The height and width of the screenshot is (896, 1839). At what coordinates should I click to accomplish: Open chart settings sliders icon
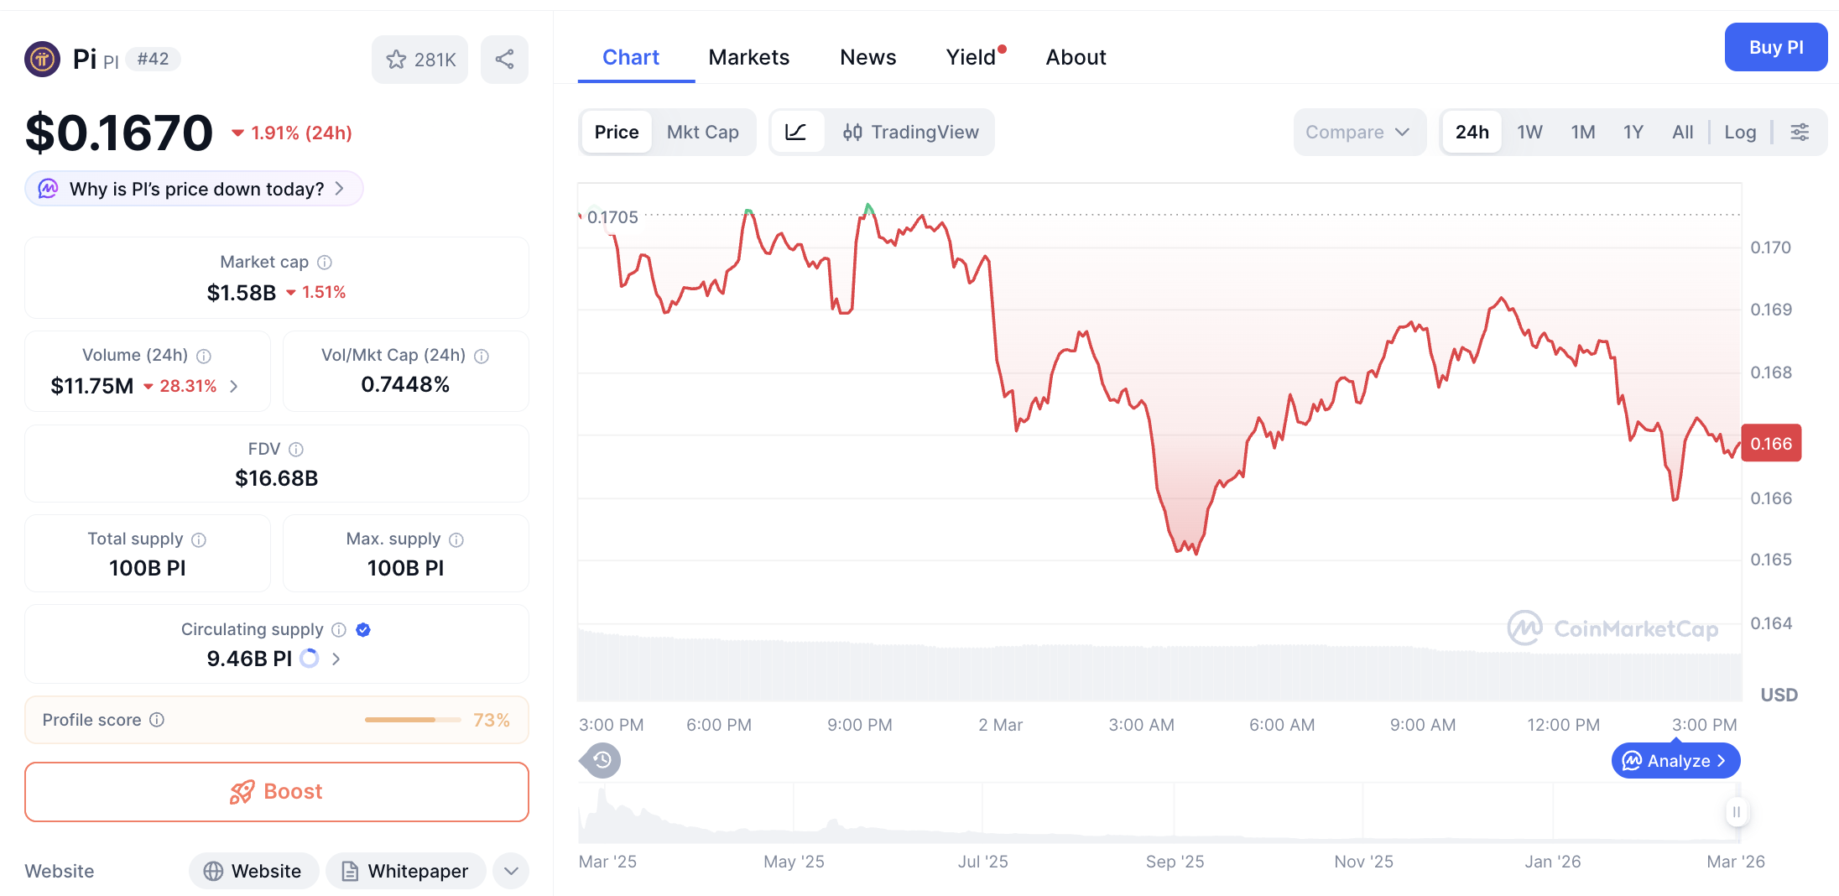(x=1800, y=132)
